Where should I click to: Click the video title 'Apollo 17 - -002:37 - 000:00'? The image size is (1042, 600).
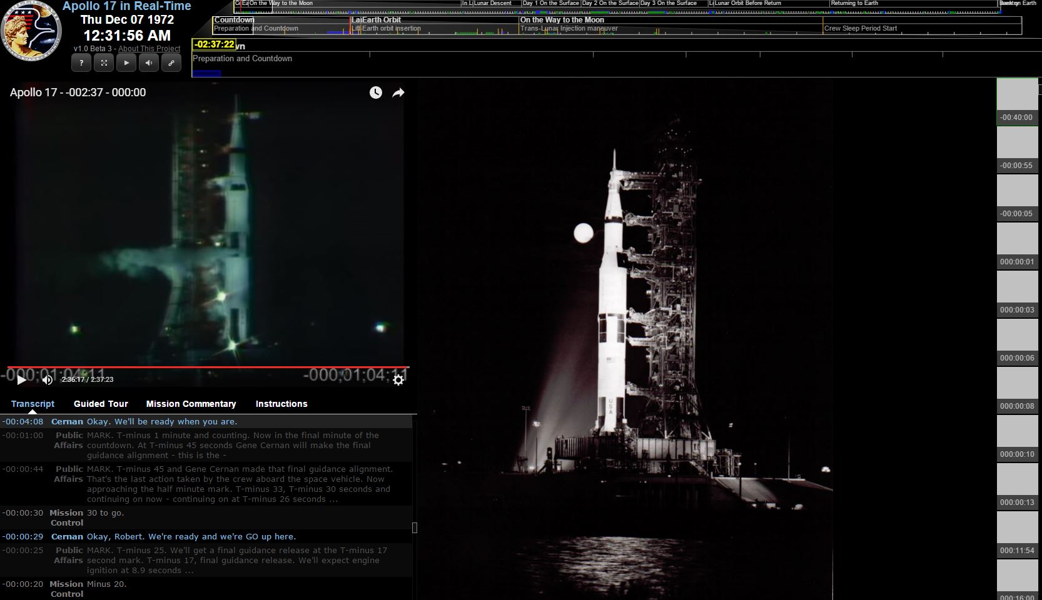78,92
